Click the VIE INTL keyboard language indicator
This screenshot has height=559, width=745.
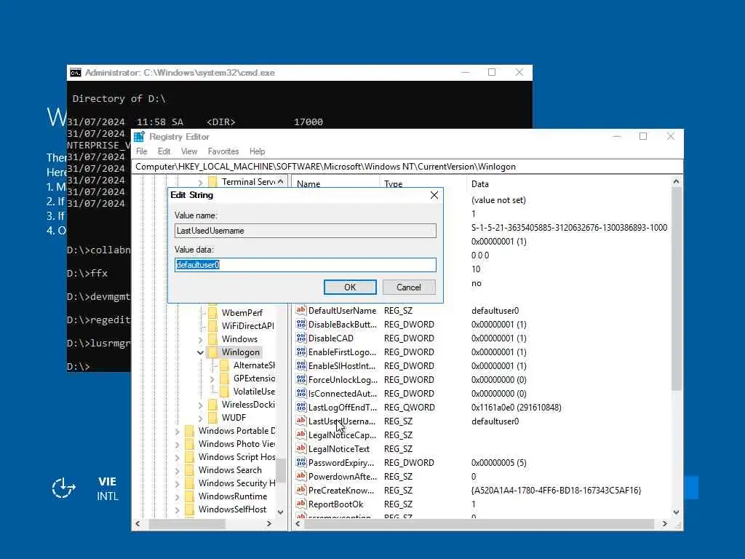(108, 488)
